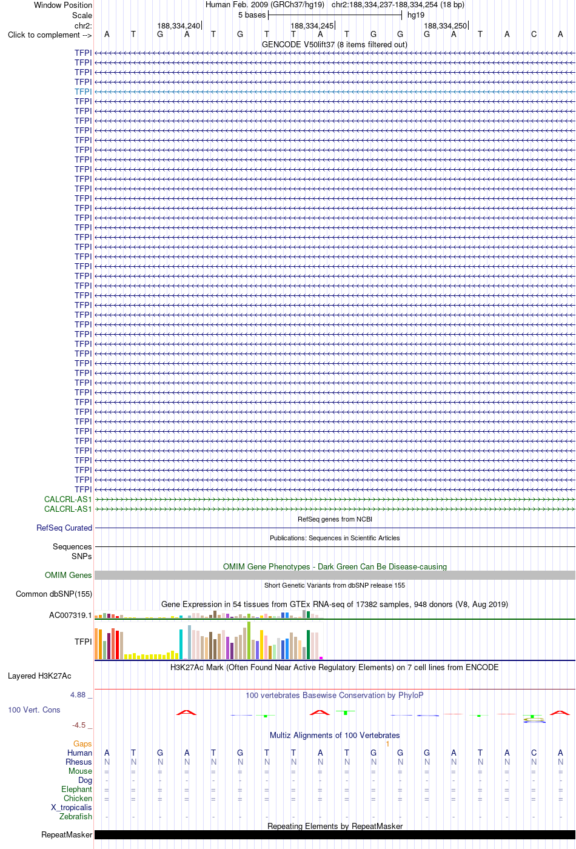Open the H3K27Ac Mark track title
576x849 pixels.
(335, 667)
